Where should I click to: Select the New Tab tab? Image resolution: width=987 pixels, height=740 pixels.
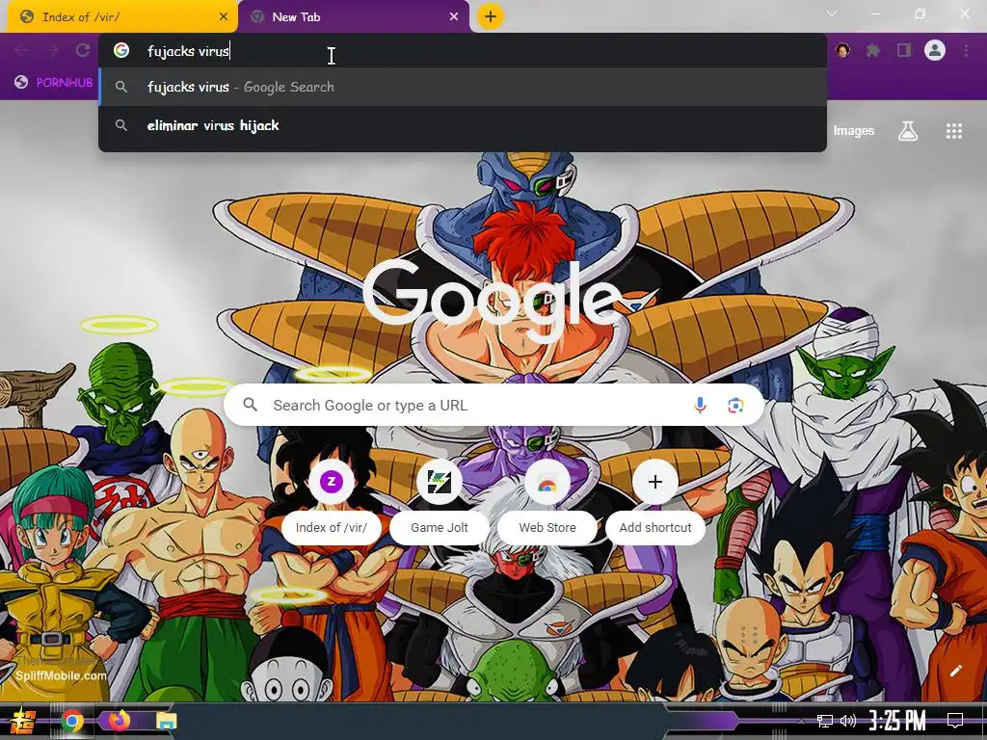(x=353, y=17)
